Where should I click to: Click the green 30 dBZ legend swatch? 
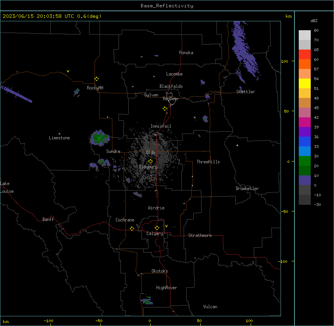tap(305, 161)
